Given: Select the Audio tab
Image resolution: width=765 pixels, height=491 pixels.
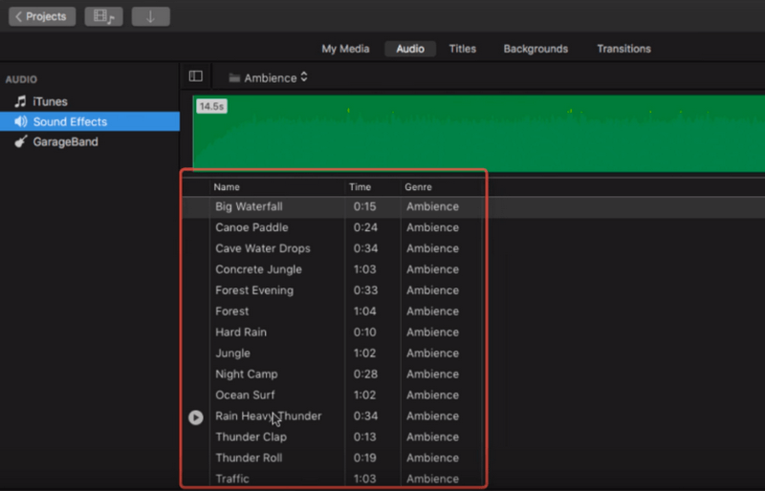Looking at the screenshot, I should pos(410,49).
